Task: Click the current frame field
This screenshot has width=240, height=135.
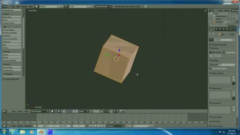Action: [79, 126]
